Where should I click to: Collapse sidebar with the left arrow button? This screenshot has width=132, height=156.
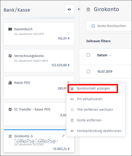point(79,9)
